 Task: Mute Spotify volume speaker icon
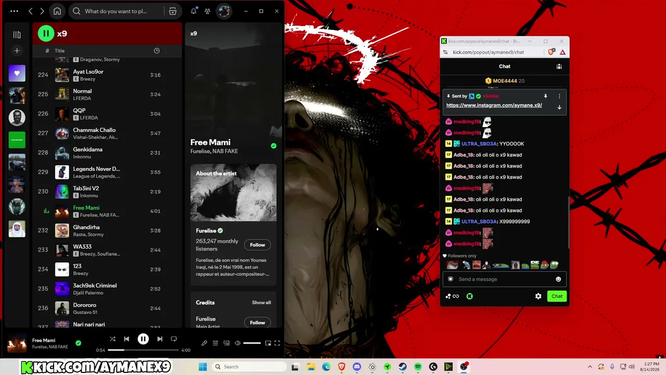pyautogui.click(x=238, y=343)
